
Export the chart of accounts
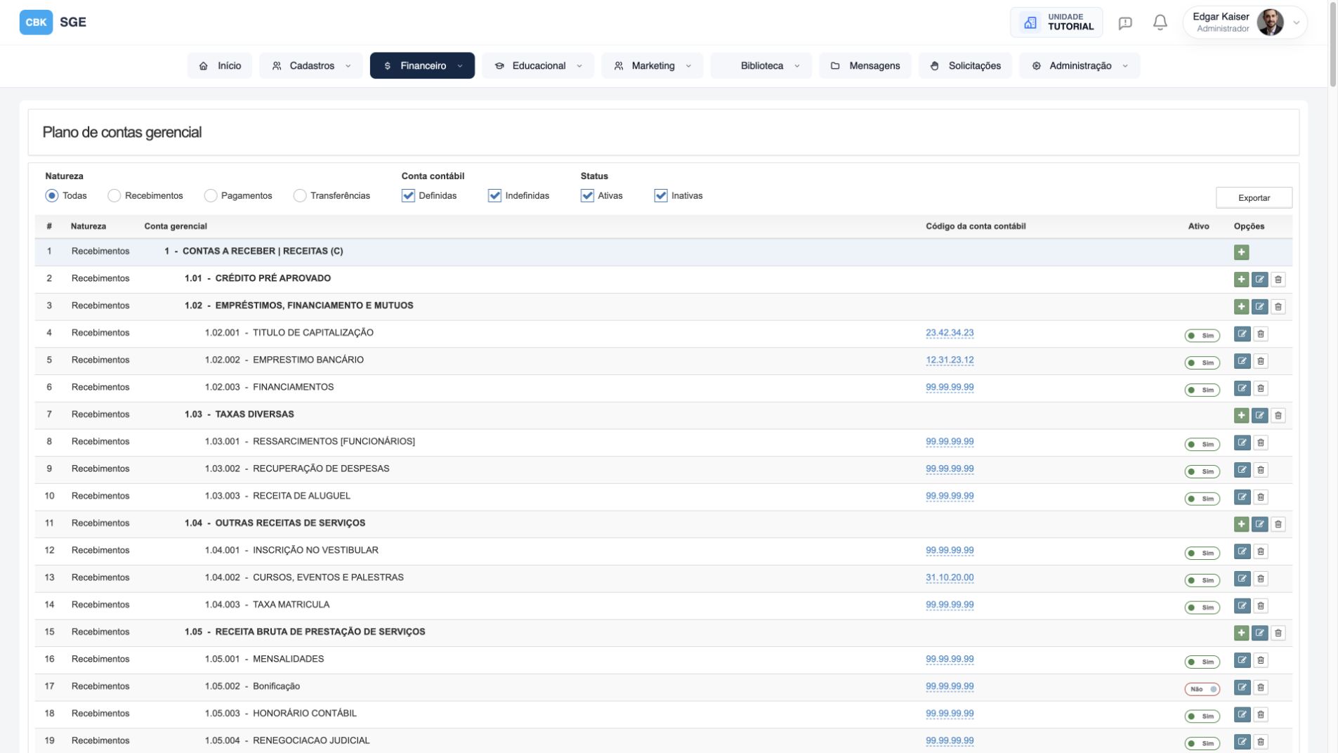point(1254,198)
